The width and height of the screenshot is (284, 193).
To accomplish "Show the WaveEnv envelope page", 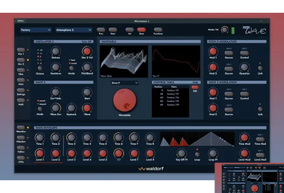I will pyautogui.click(x=21, y=128).
